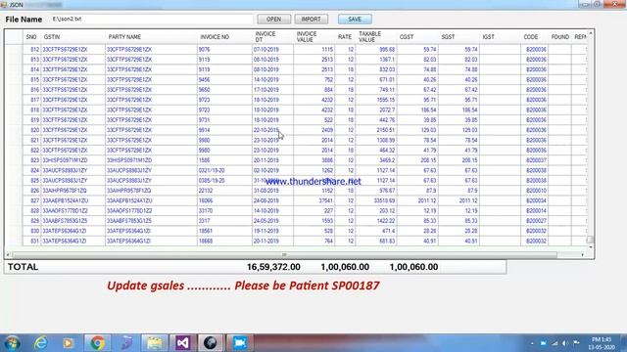Select invoice date cell 07-10-2019
Image resolution: width=627 pixels, height=352 pixels.
pyautogui.click(x=272, y=50)
